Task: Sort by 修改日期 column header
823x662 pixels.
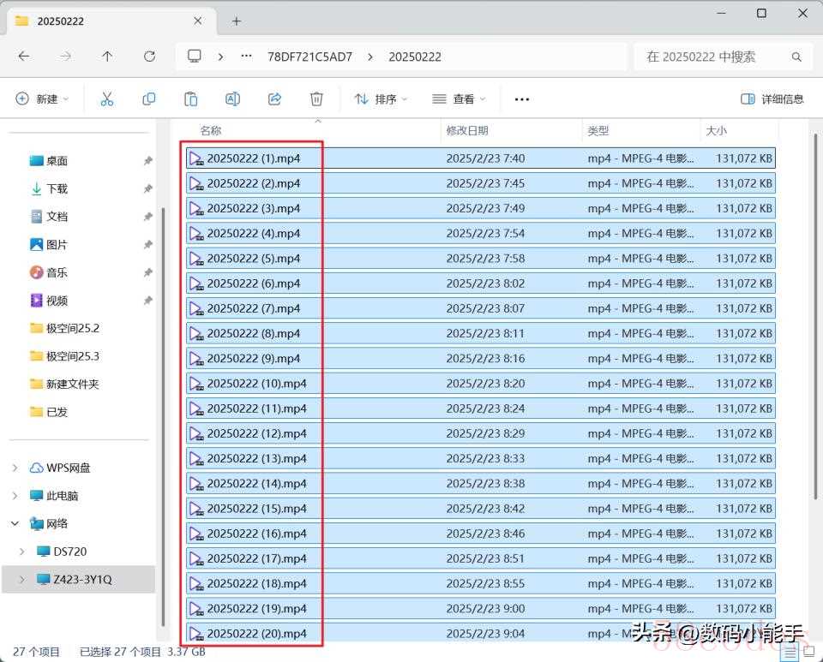Action: pyautogui.click(x=467, y=130)
